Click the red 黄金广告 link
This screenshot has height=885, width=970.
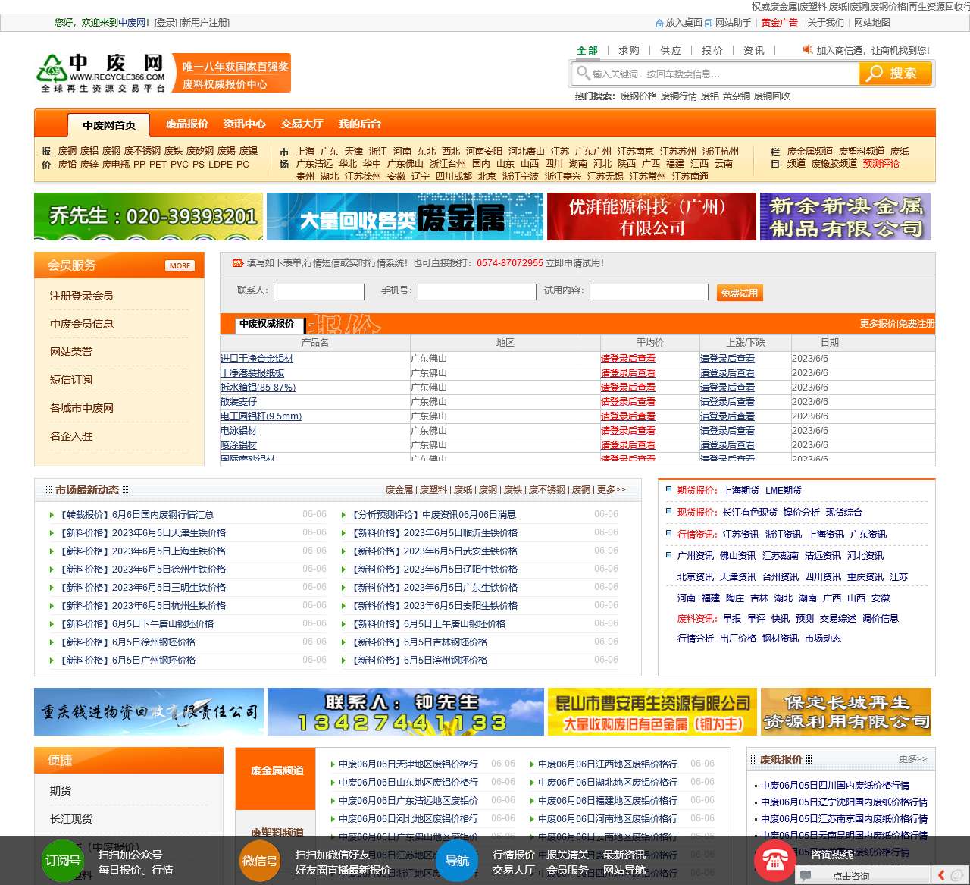point(779,23)
